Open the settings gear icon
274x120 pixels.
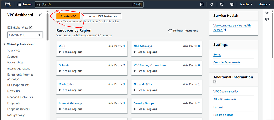232,5
